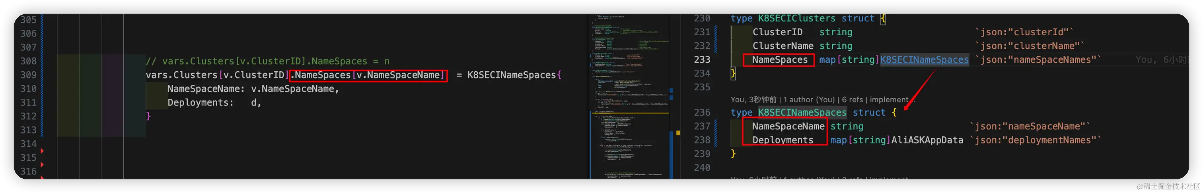Click line number 309 in left editor

(x=28, y=75)
